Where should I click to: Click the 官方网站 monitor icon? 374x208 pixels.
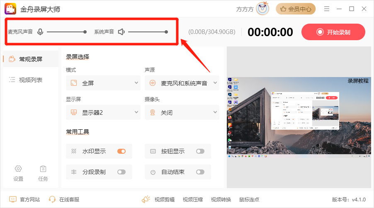[13, 199]
